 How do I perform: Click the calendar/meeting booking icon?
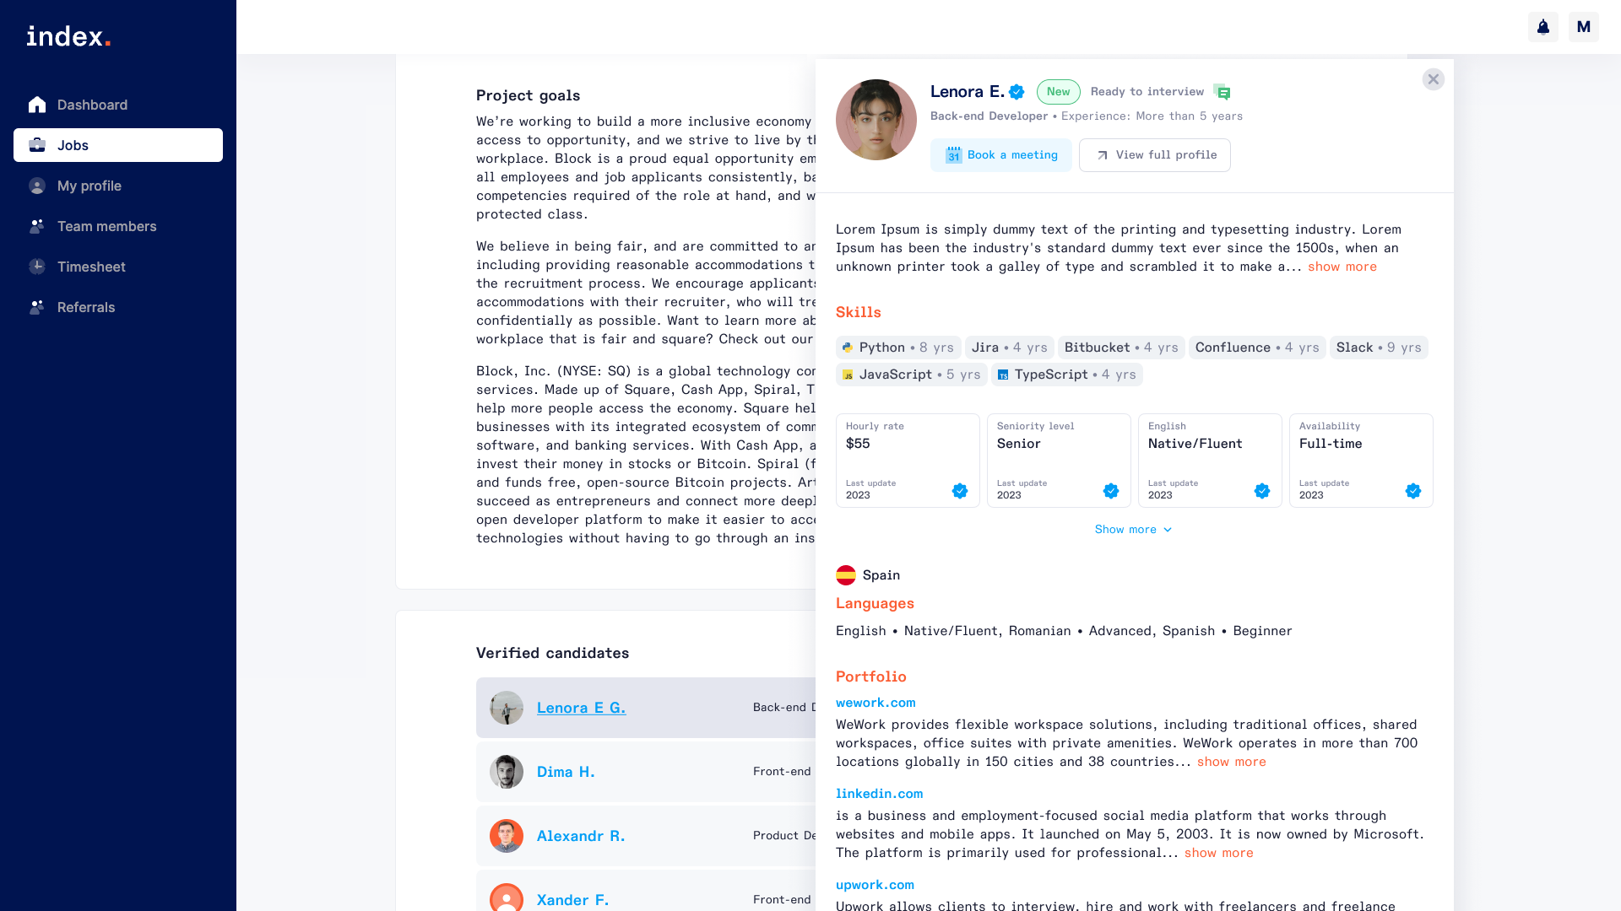pos(953,154)
